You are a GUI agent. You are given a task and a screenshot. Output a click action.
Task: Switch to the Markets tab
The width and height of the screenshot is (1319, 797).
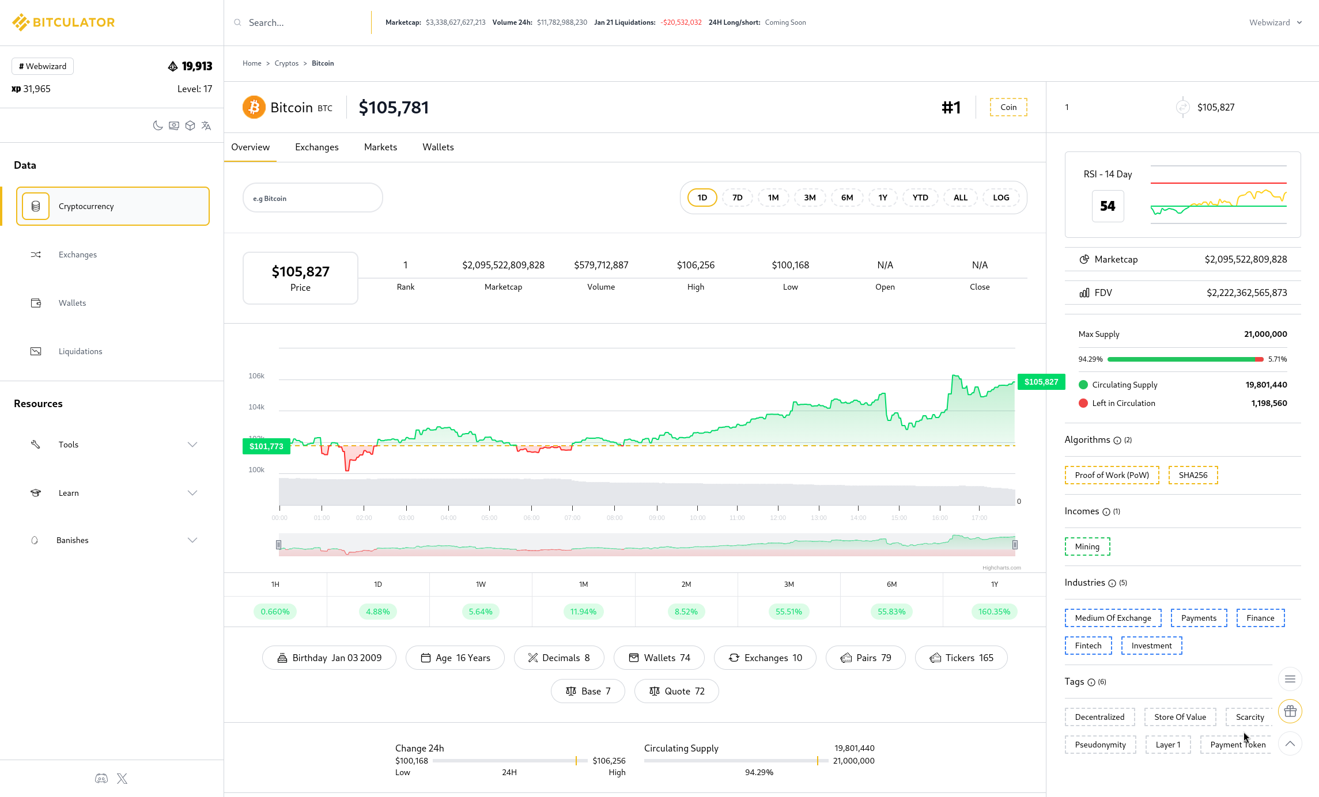click(380, 147)
